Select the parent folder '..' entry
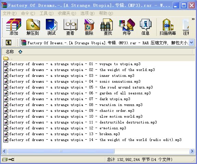This screenshot has height=164, width=197. [8, 58]
